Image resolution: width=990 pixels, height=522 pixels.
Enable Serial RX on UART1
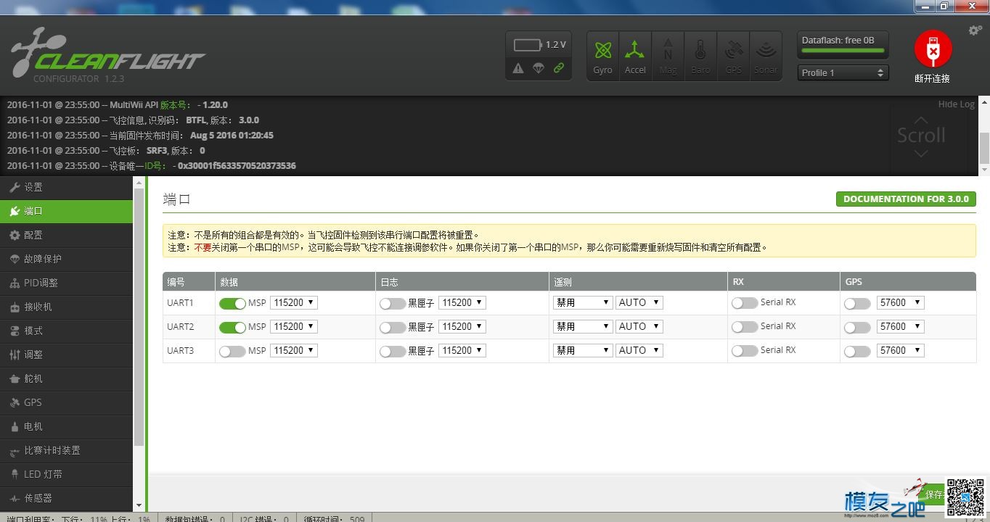click(x=745, y=303)
